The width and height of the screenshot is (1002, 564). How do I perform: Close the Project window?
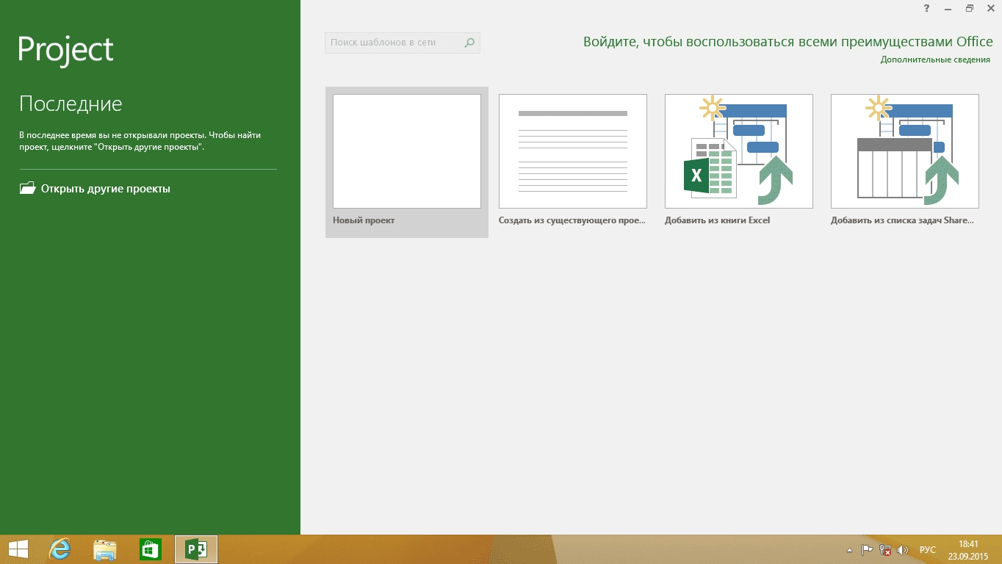[990, 7]
